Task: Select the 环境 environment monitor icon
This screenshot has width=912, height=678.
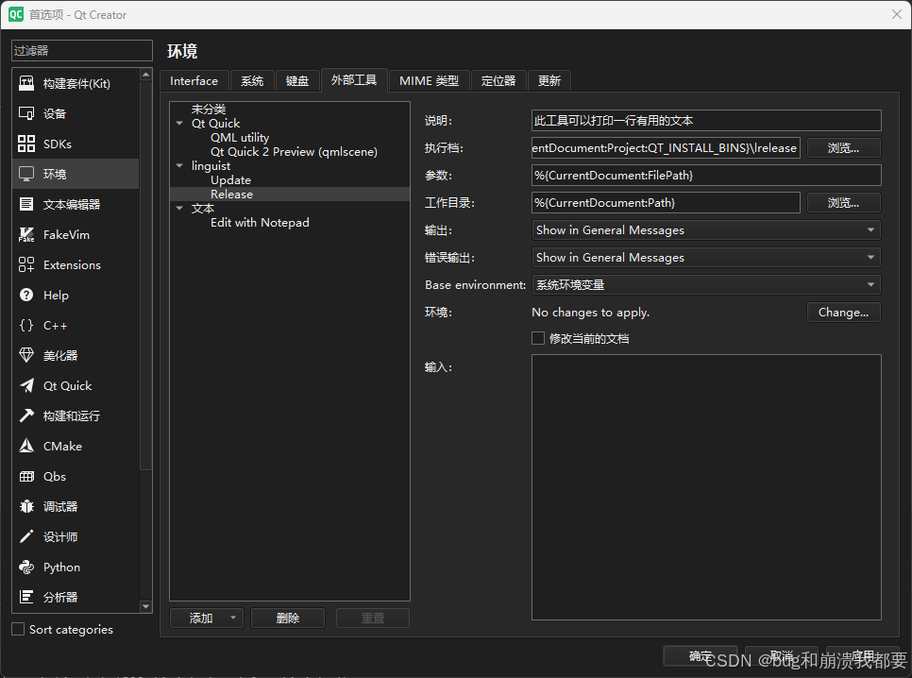Action: [x=26, y=174]
